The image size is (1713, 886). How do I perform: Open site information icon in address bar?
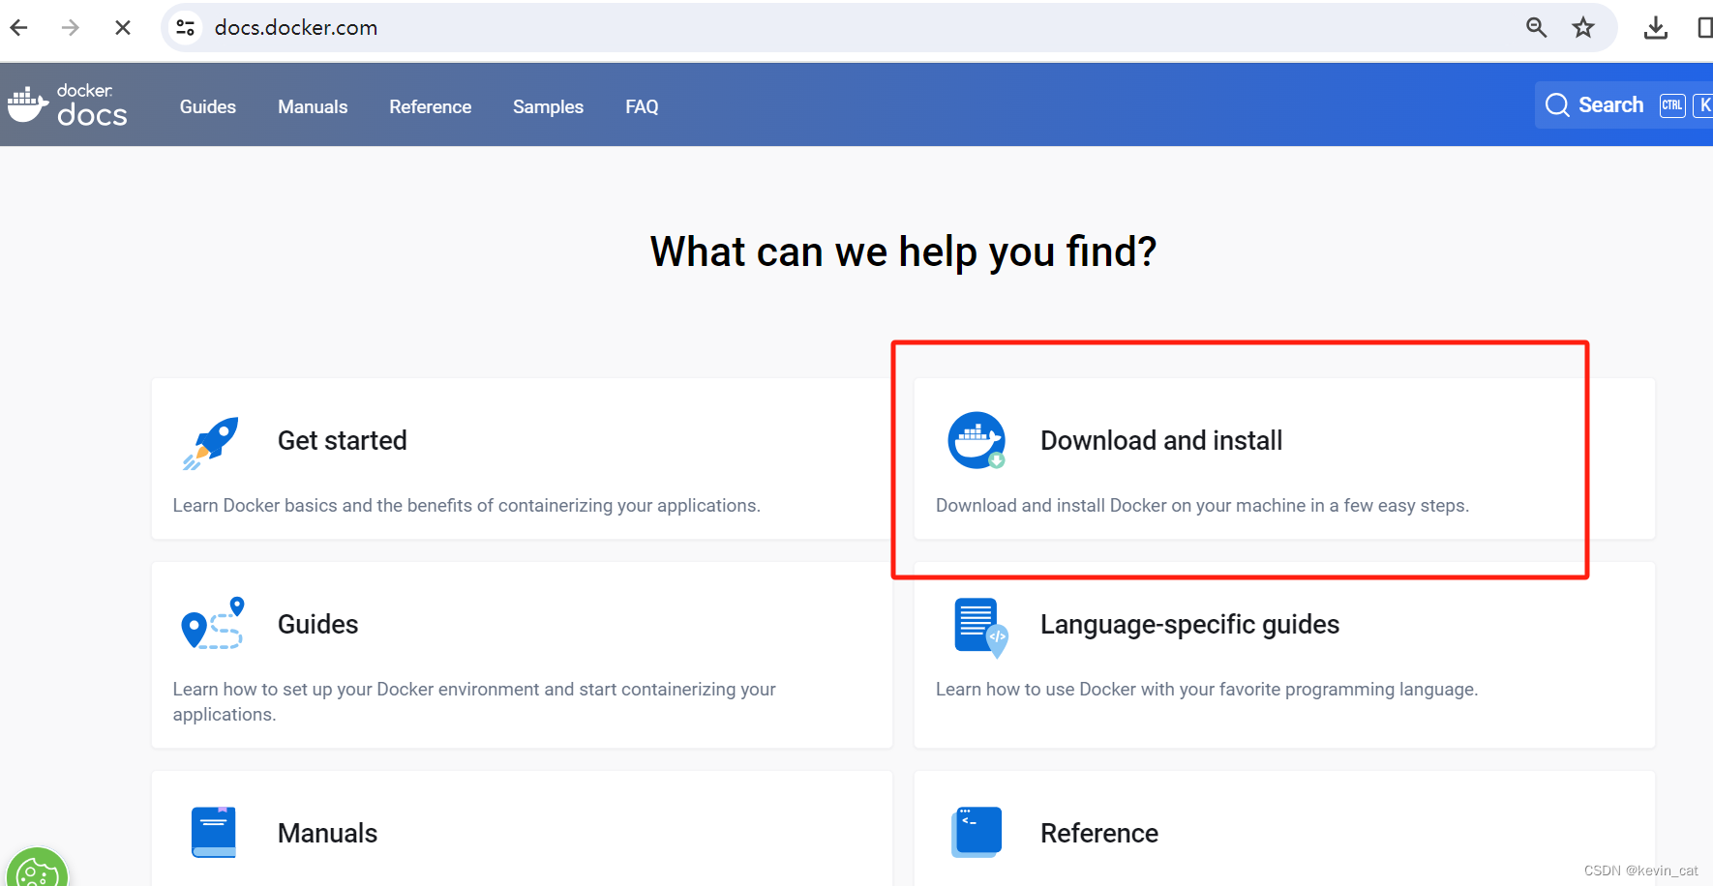pyautogui.click(x=186, y=28)
